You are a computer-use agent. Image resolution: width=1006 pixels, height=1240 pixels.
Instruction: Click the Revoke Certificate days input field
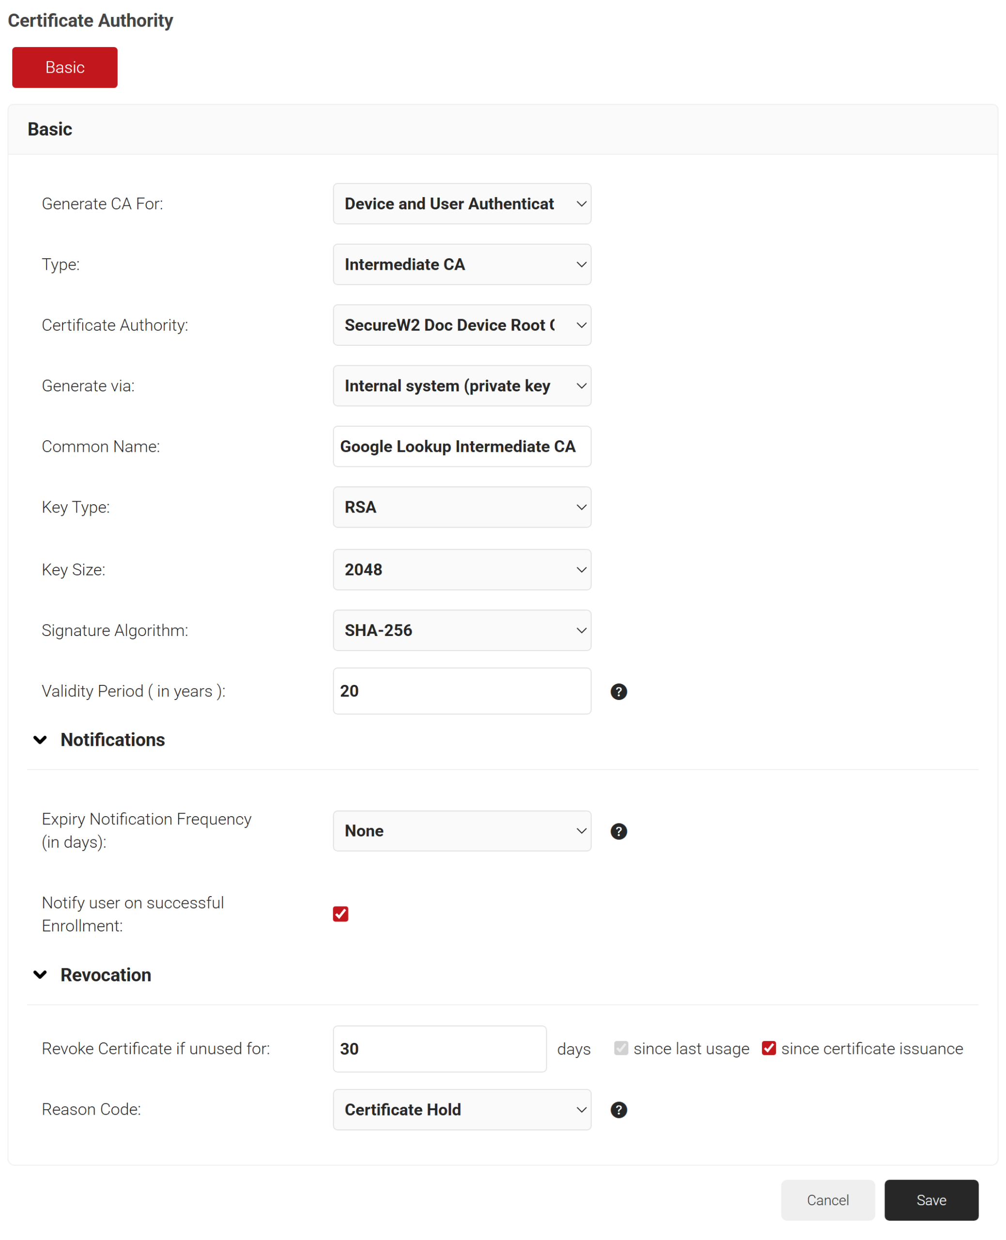pyautogui.click(x=439, y=1048)
